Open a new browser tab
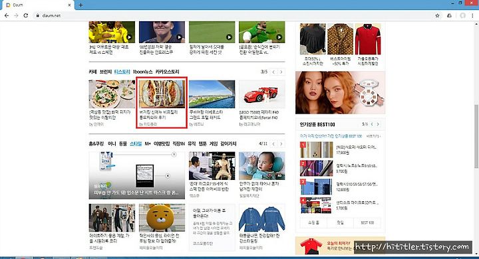 click(80, 5)
